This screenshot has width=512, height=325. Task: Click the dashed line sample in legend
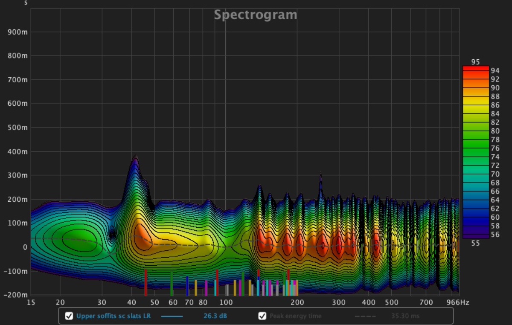point(366,316)
